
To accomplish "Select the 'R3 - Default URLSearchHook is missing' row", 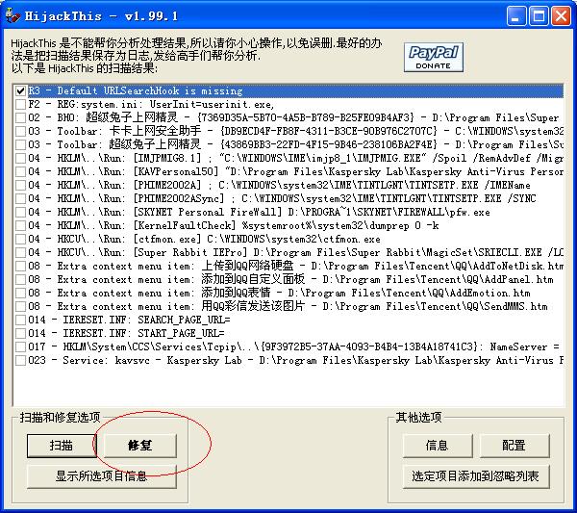I will pyautogui.click(x=295, y=91).
